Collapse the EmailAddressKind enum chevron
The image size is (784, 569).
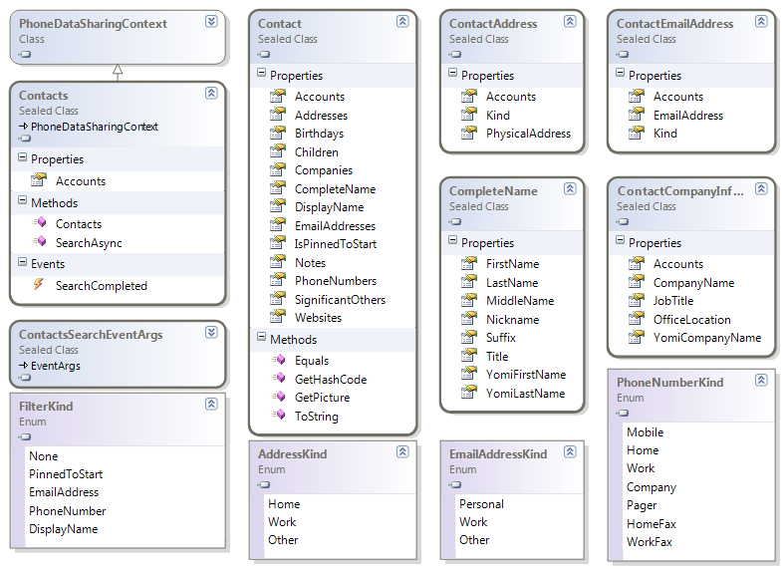click(570, 452)
